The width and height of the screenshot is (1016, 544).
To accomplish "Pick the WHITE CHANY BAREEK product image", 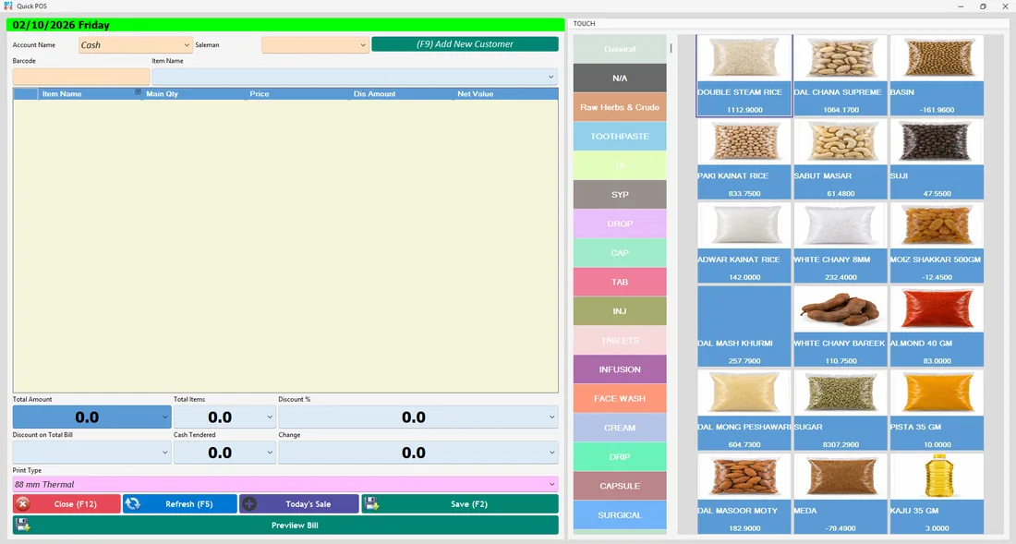I will (x=841, y=309).
